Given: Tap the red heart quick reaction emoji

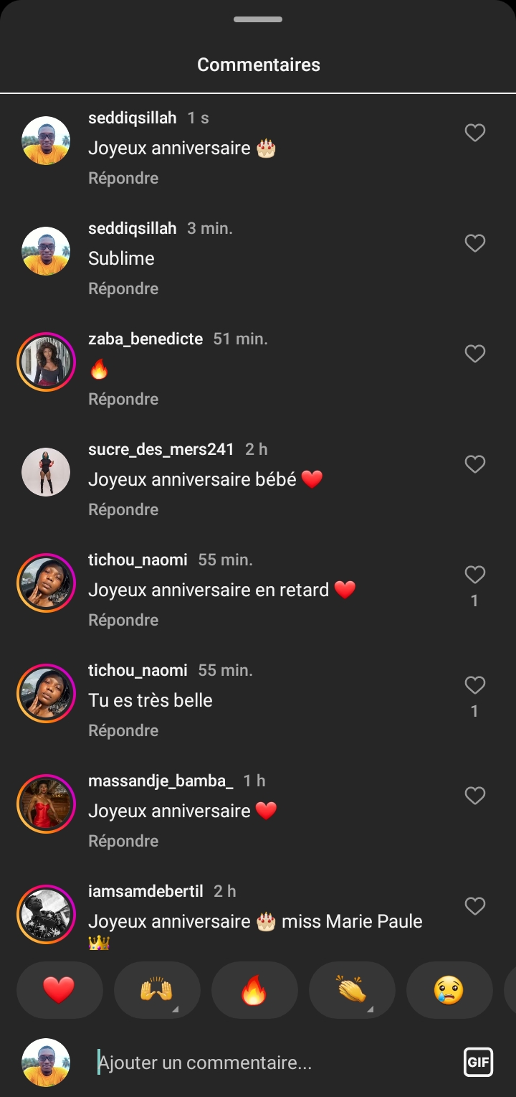Looking at the screenshot, I should point(59,990).
